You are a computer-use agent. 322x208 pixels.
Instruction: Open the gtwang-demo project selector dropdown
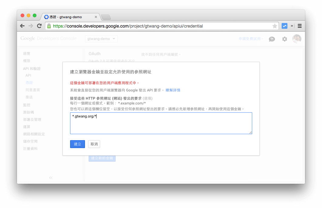pos(101,39)
